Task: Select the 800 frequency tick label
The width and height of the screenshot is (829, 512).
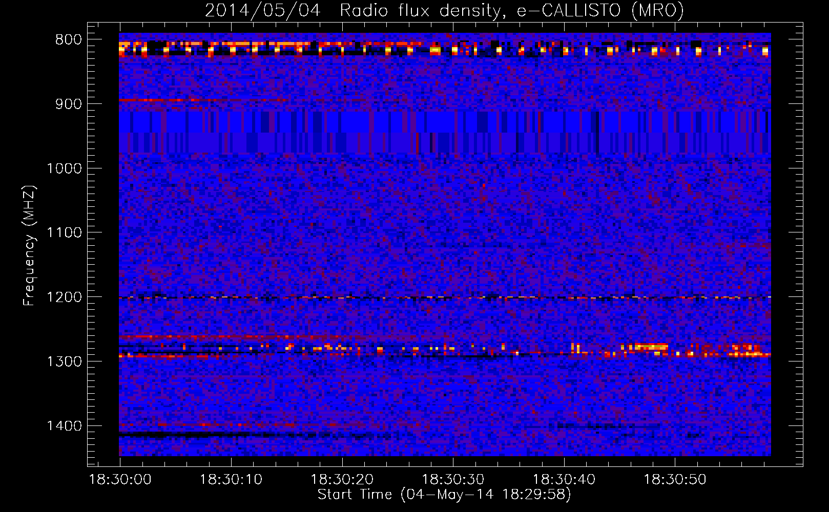Action: (68, 40)
